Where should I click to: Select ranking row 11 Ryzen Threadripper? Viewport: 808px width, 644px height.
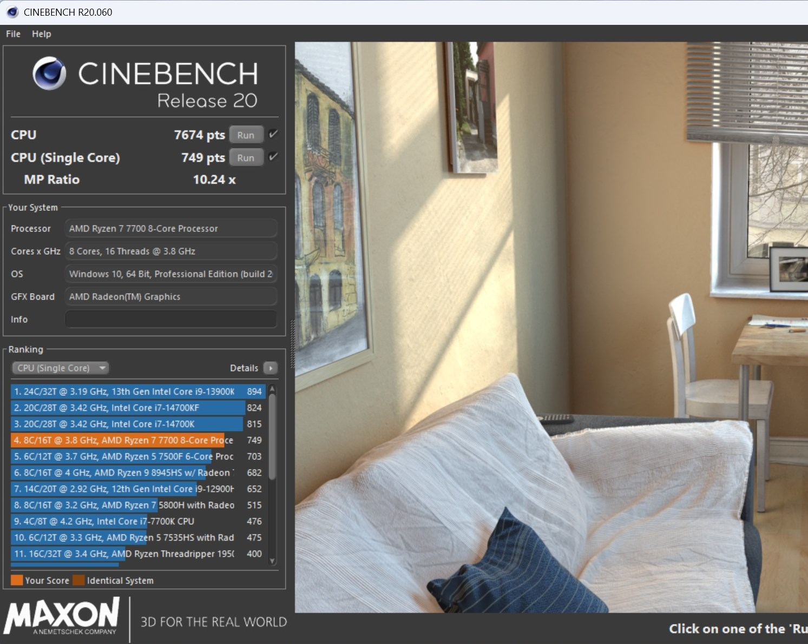pyautogui.click(x=138, y=554)
